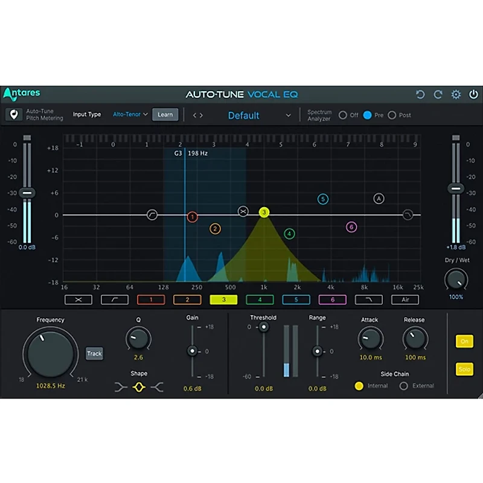Enable the high-pass filter band
This screenshot has height=483, width=483.
point(115,299)
